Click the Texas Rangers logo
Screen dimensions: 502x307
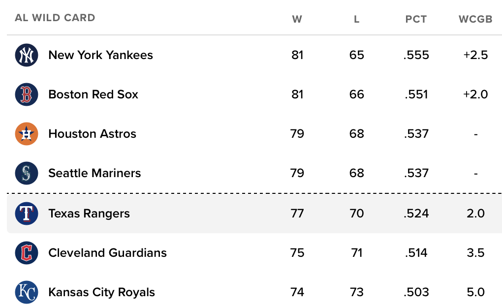click(27, 214)
